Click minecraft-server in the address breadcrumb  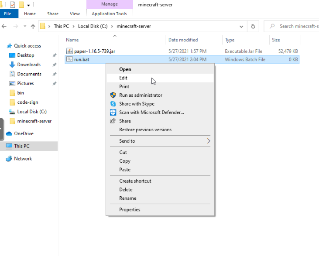point(134,26)
